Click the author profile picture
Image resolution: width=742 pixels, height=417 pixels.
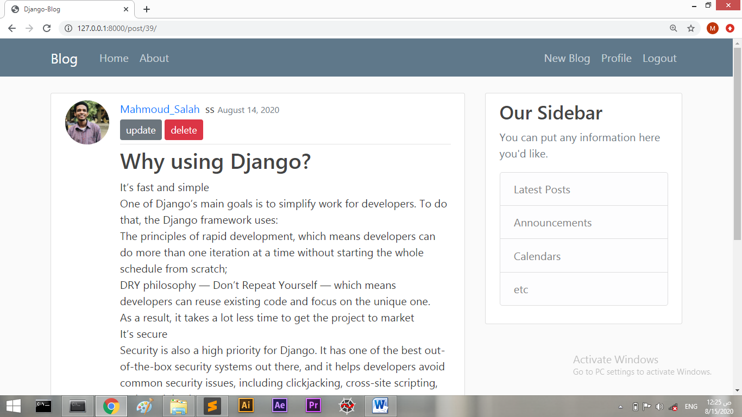pyautogui.click(x=87, y=122)
